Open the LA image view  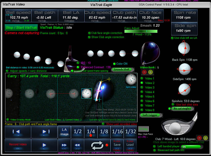tap(64, 132)
